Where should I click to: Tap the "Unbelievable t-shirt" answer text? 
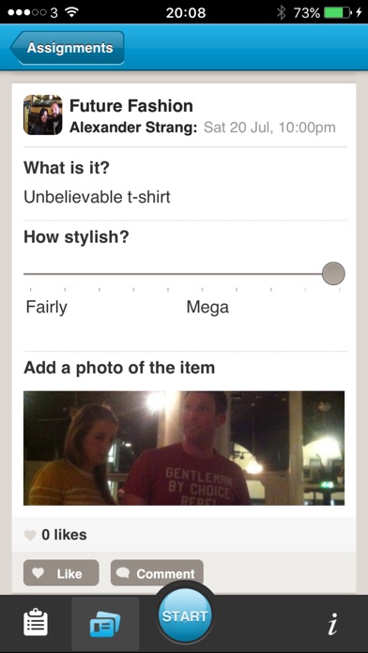pyautogui.click(x=97, y=197)
